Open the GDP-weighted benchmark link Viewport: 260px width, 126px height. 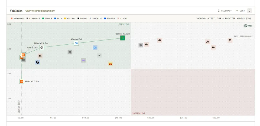pos(40,11)
